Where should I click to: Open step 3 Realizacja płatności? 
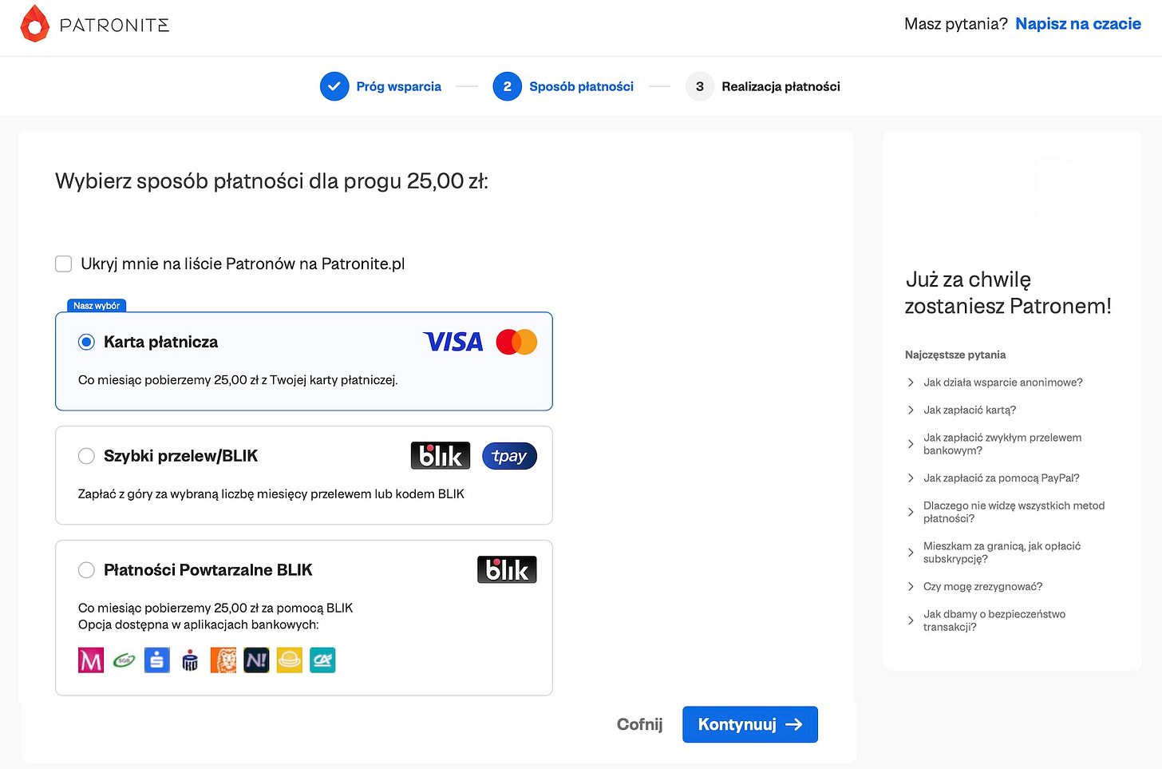763,86
